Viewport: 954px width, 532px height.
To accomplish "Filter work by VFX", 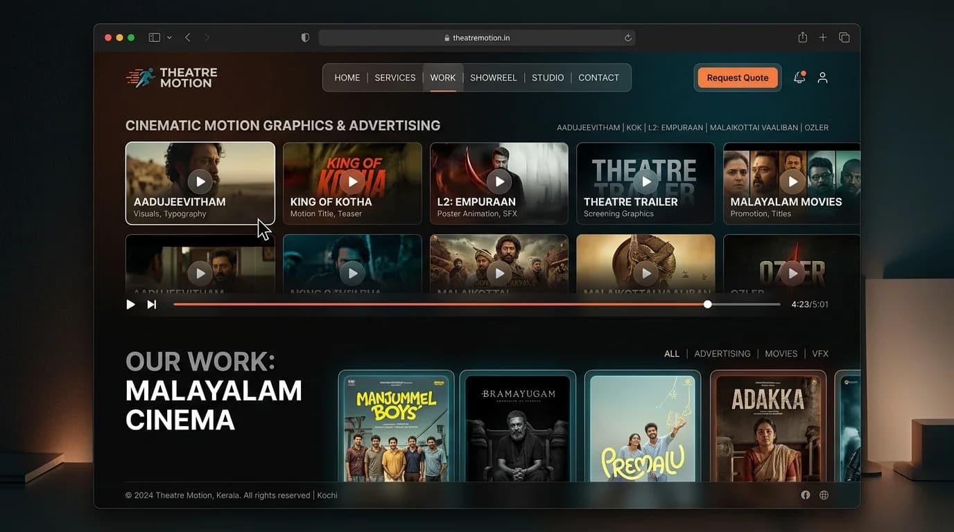I will [820, 353].
